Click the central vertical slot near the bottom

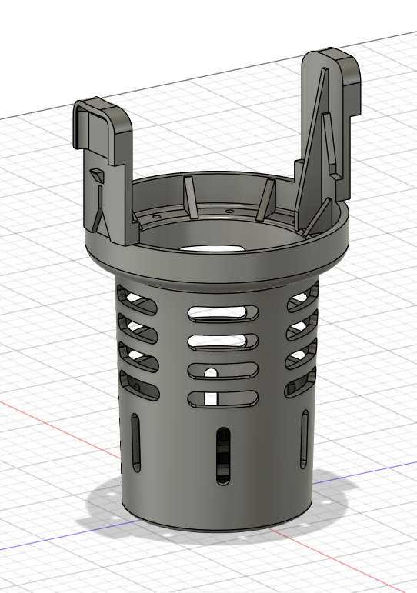point(223,456)
